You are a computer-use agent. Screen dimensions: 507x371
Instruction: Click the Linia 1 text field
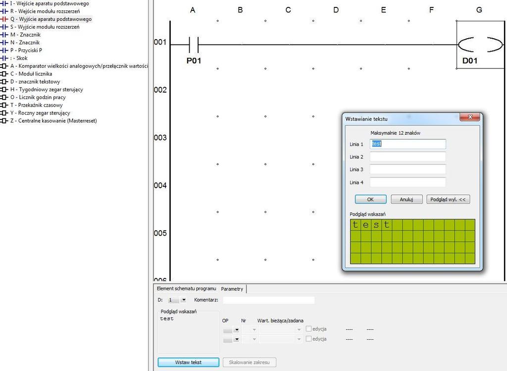click(x=408, y=144)
